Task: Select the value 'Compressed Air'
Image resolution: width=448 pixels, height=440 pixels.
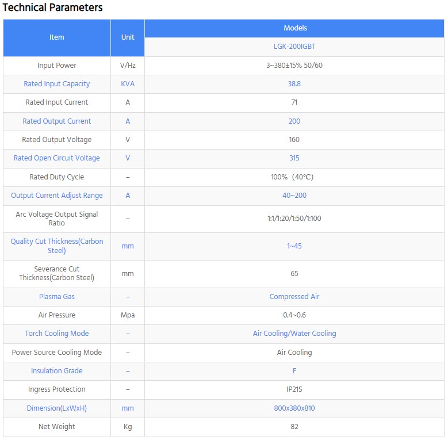Action: pos(294,297)
